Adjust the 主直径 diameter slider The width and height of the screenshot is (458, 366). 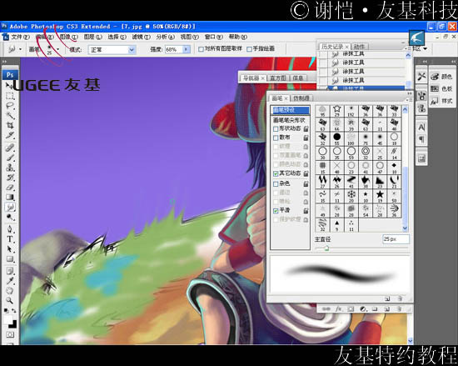pyautogui.click(x=326, y=248)
